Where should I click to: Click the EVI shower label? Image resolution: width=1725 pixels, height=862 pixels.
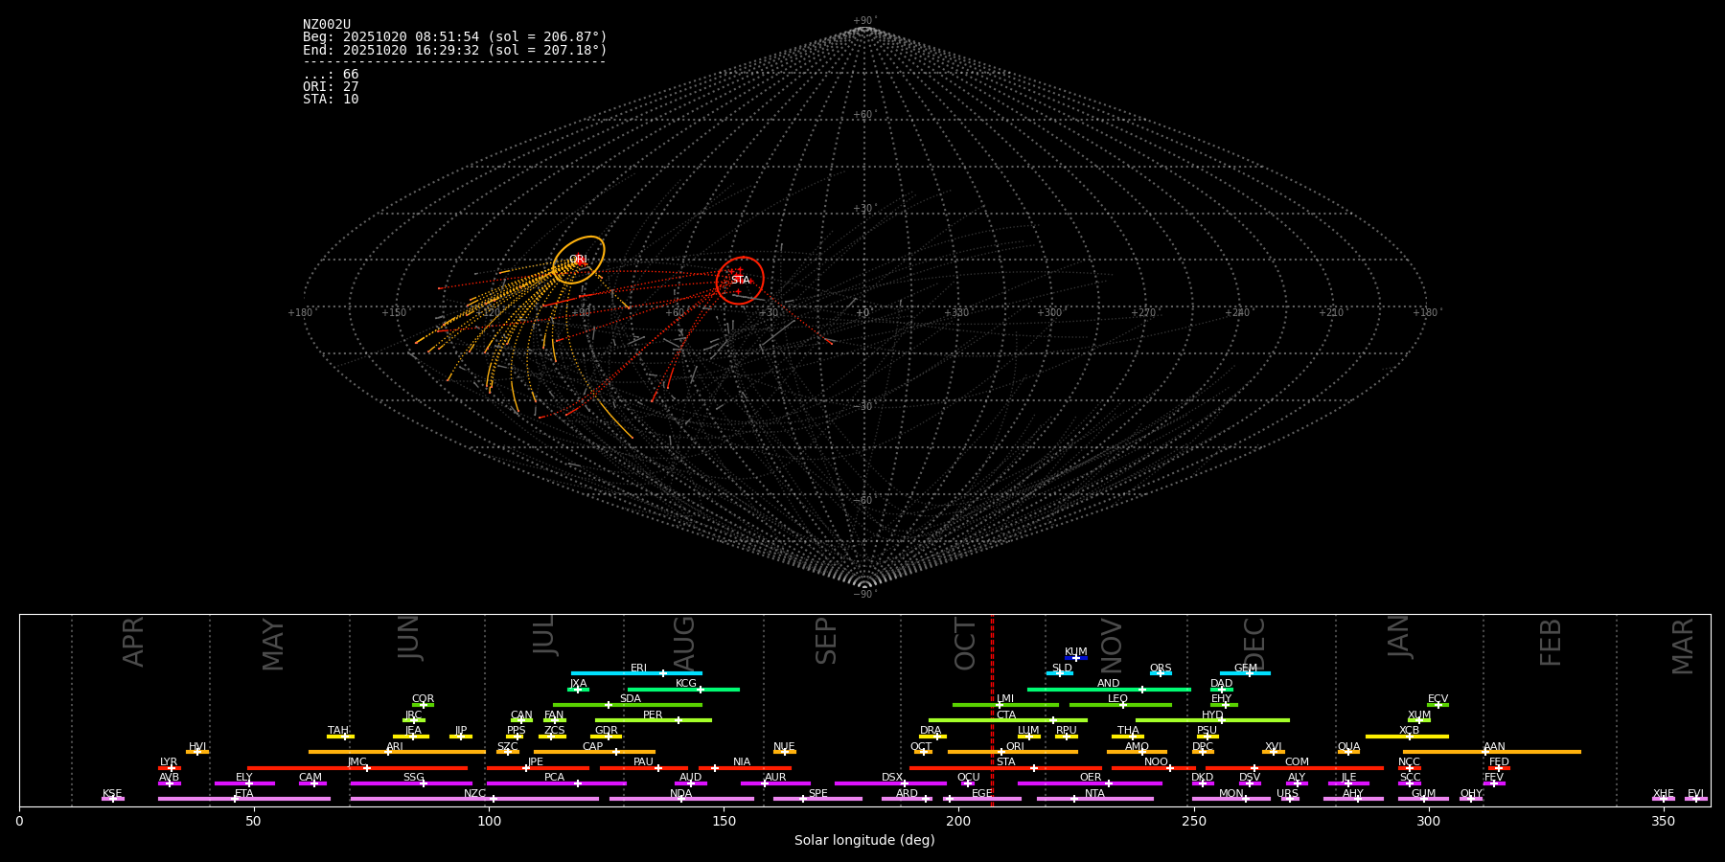[x=1695, y=793]
